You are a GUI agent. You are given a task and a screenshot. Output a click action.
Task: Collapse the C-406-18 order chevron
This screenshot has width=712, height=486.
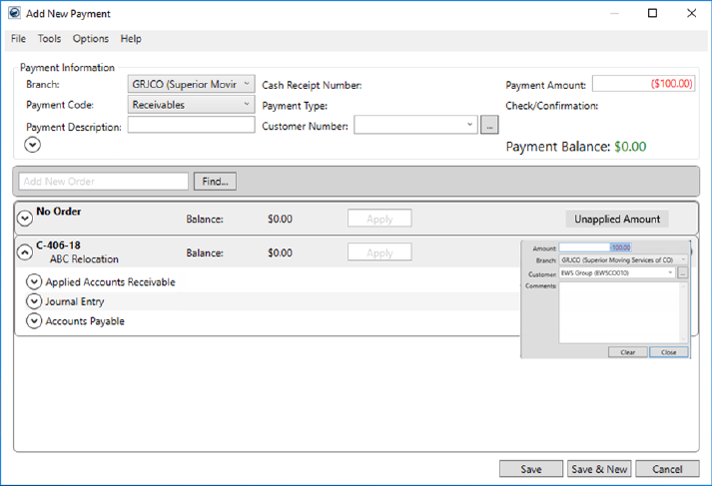point(25,252)
